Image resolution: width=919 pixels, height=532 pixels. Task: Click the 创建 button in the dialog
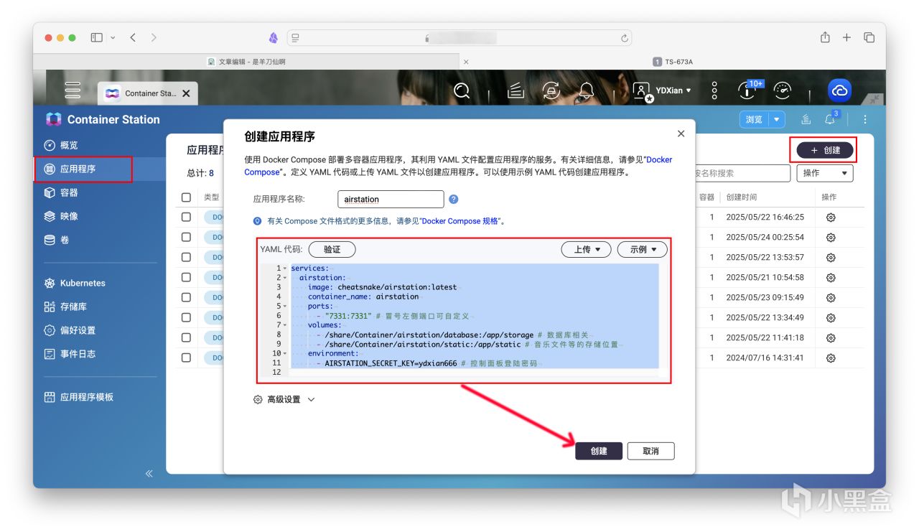(x=599, y=451)
